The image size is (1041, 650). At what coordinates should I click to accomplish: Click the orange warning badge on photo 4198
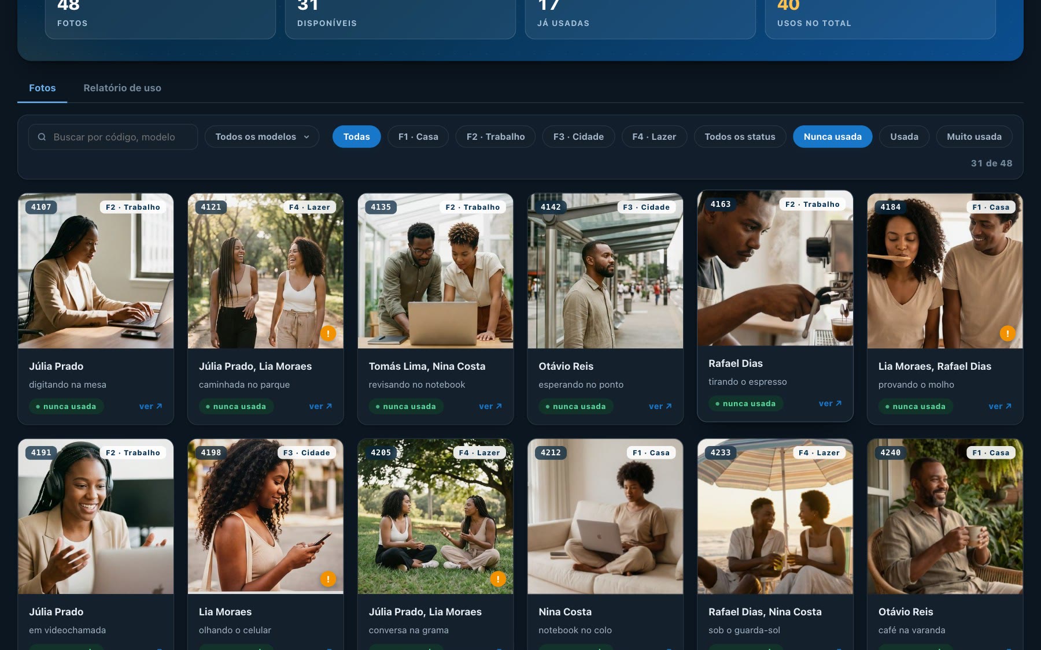[328, 579]
